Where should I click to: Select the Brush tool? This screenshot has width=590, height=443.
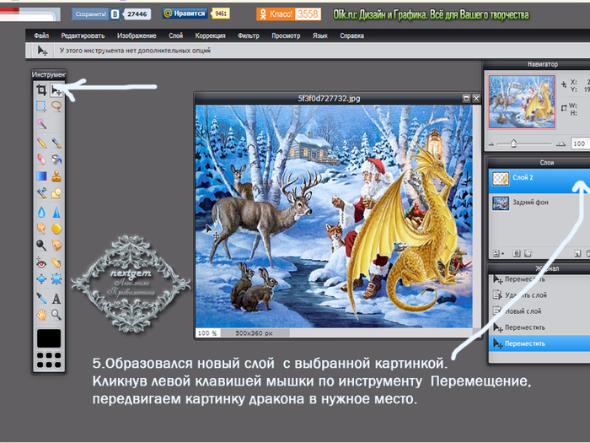pos(56,143)
